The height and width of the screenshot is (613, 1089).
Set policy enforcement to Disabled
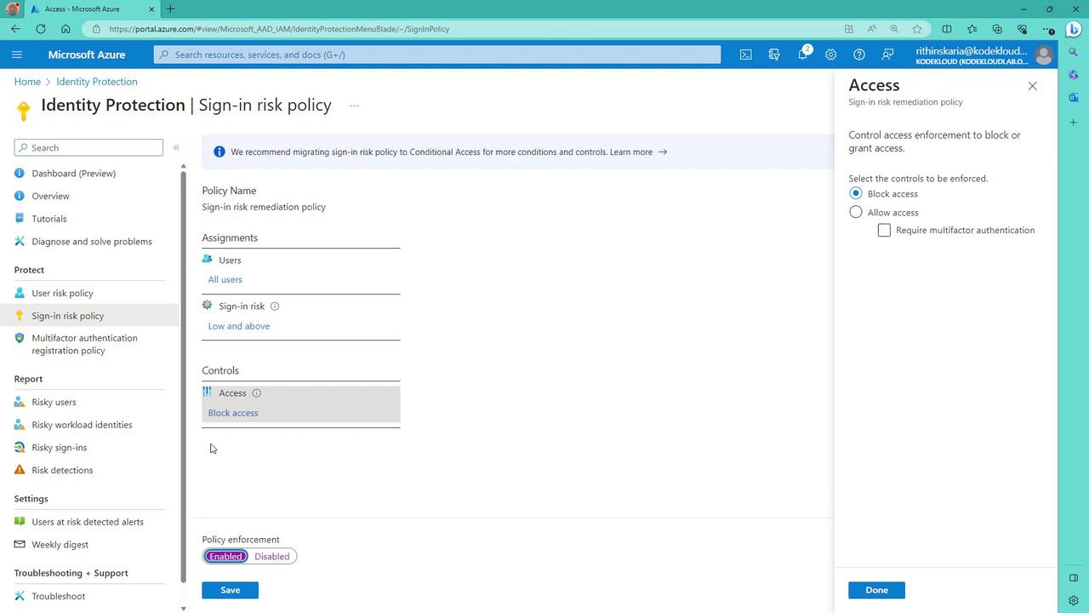pos(272,557)
